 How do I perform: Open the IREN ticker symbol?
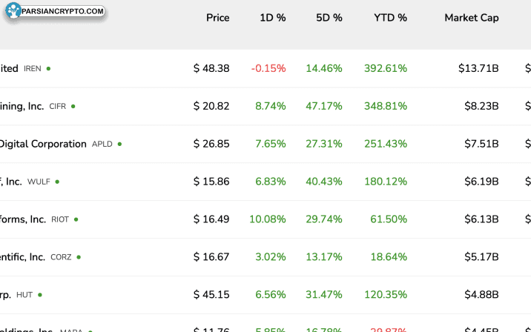[33, 69]
